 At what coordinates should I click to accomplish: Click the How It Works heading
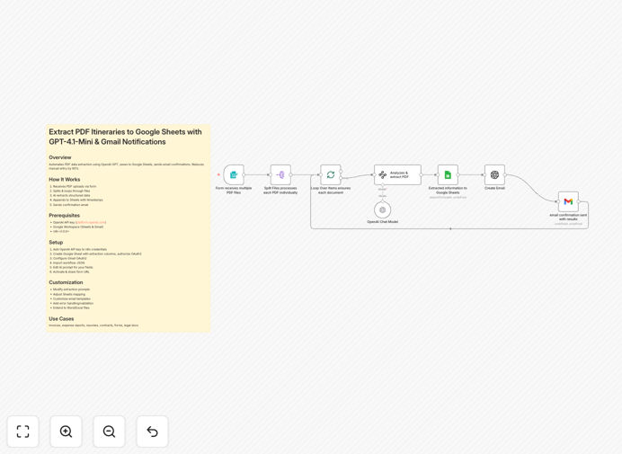(x=64, y=180)
